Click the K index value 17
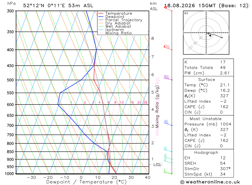This screenshot has height=185, width=252. pos(223,62)
